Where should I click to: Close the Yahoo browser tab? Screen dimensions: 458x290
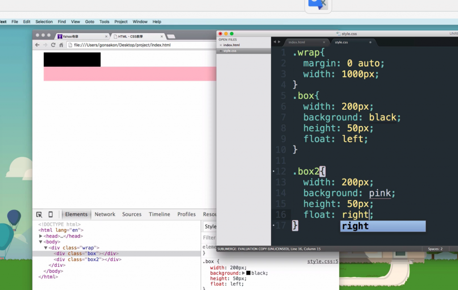click(106, 37)
